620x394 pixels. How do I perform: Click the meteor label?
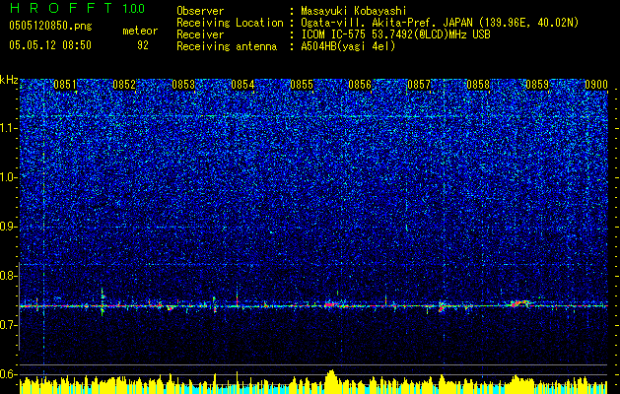coord(140,31)
